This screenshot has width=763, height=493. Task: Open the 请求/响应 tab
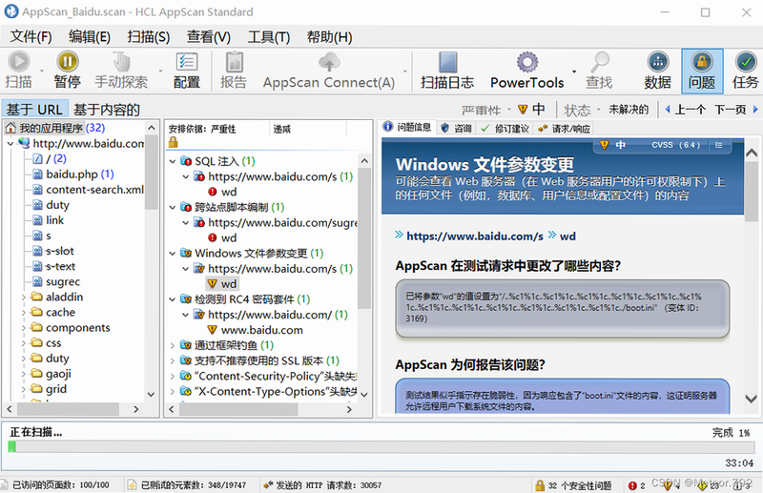point(565,129)
